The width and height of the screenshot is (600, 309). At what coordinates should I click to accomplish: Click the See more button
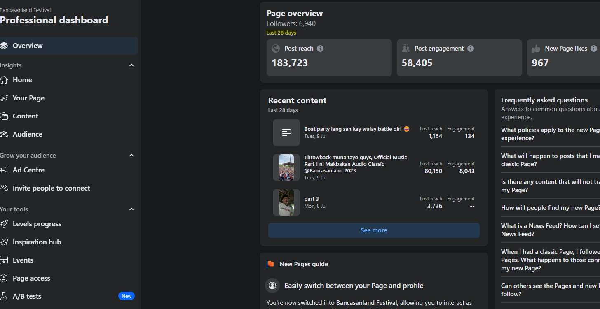374,230
